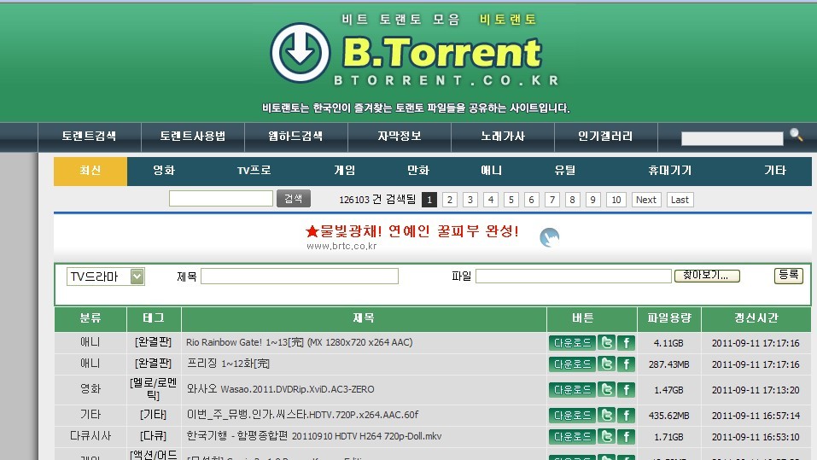The image size is (817, 460).
Task: Share Rio Rainbow Gate row on Twitter
Action: (x=606, y=343)
